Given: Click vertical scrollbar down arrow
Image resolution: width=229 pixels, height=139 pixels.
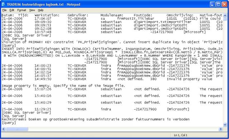Looking at the screenshot, I should [x=225, y=125].
